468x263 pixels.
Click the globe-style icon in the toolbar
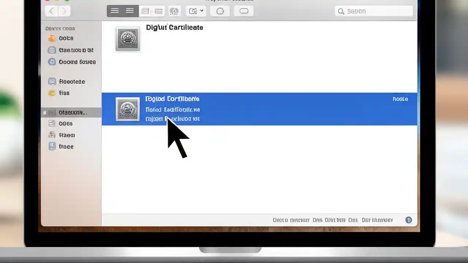[x=174, y=11]
